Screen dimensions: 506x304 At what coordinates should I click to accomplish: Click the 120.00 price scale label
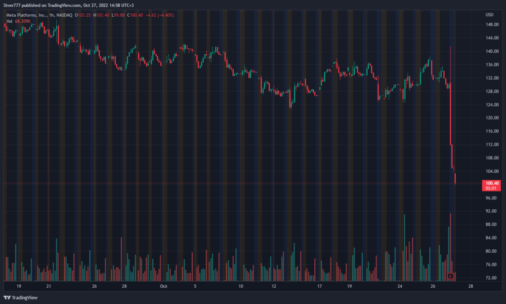(491, 118)
